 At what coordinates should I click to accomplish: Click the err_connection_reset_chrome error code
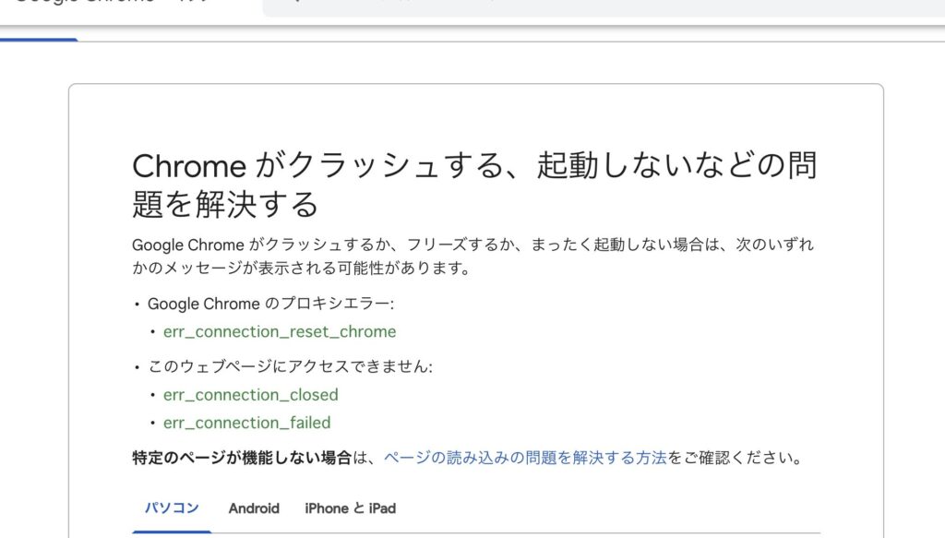(x=280, y=332)
